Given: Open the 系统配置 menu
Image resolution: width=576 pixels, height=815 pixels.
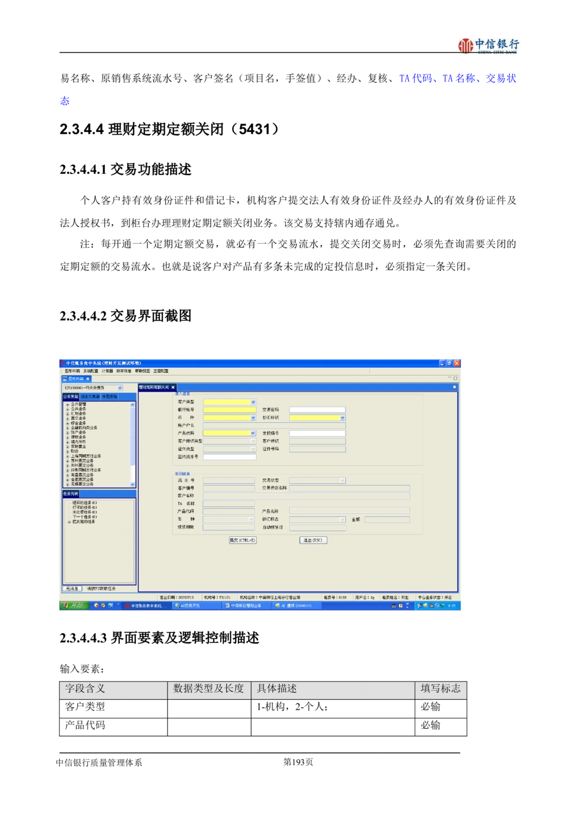Looking at the screenshot, I should 90,372.
